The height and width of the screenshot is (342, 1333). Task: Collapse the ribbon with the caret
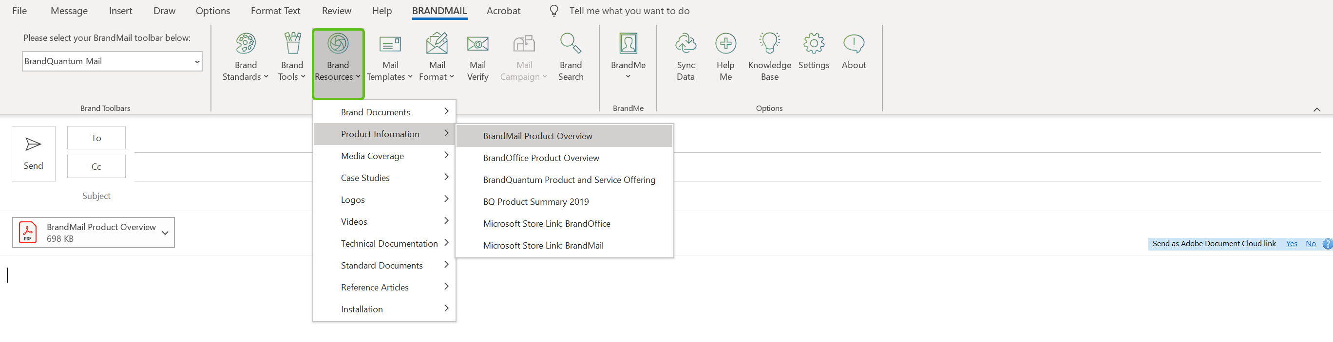[x=1317, y=109]
